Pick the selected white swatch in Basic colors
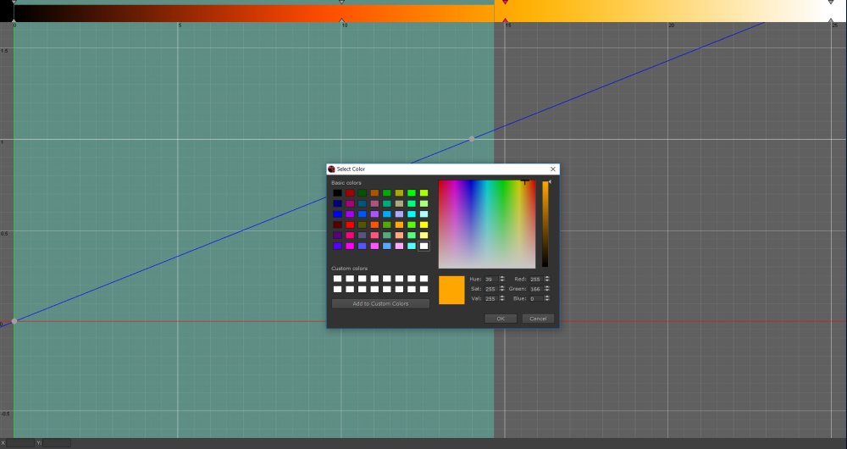The width and height of the screenshot is (847, 449). [424, 246]
